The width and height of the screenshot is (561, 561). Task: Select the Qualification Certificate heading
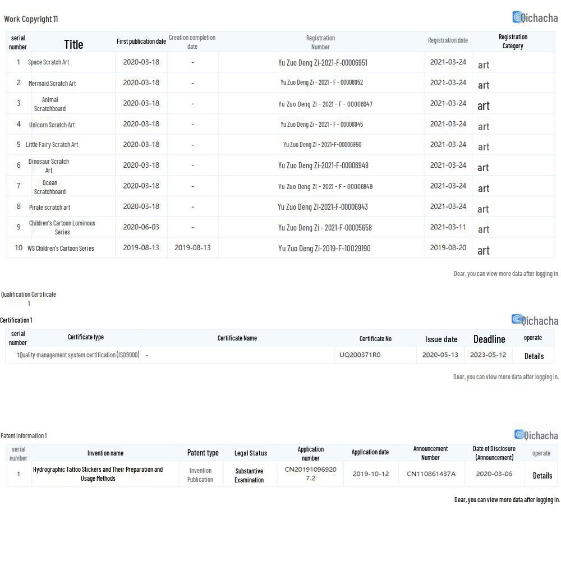tap(29, 295)
